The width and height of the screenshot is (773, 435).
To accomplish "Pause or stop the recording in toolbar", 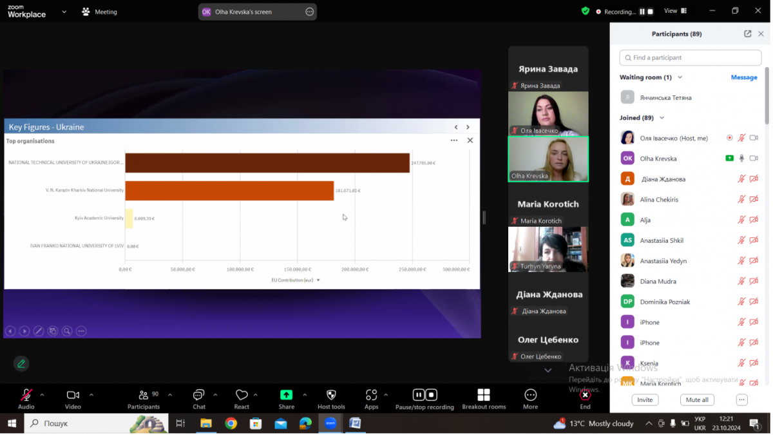I will [x=425, y=395].
